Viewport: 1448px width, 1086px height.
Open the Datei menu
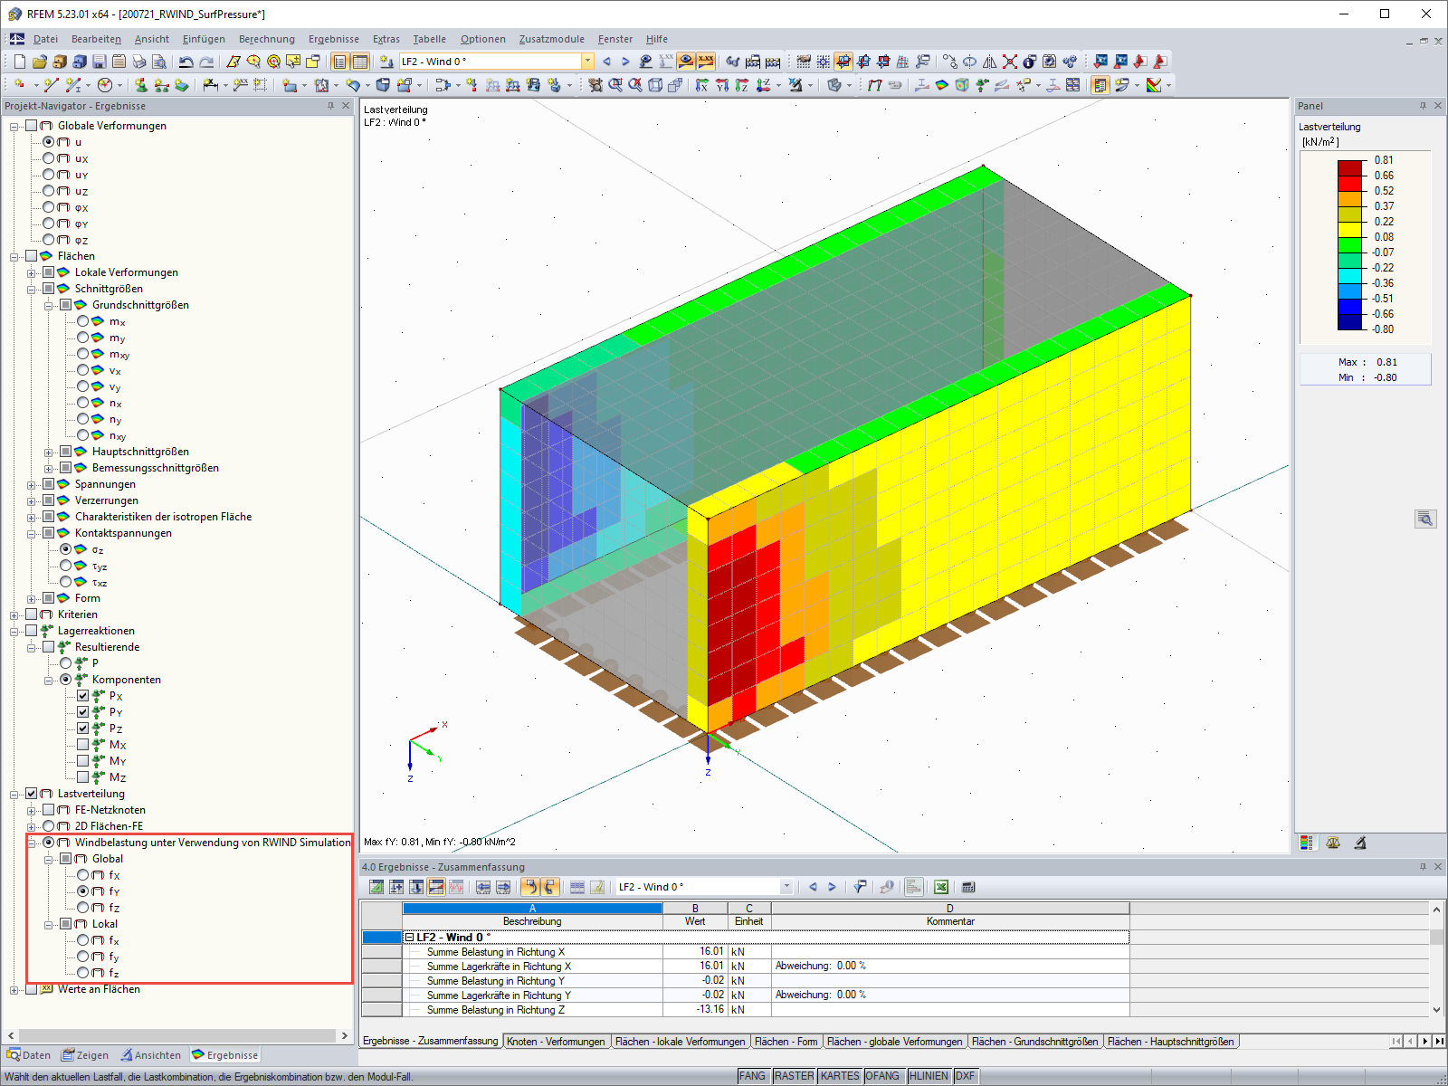pos(45,39)
